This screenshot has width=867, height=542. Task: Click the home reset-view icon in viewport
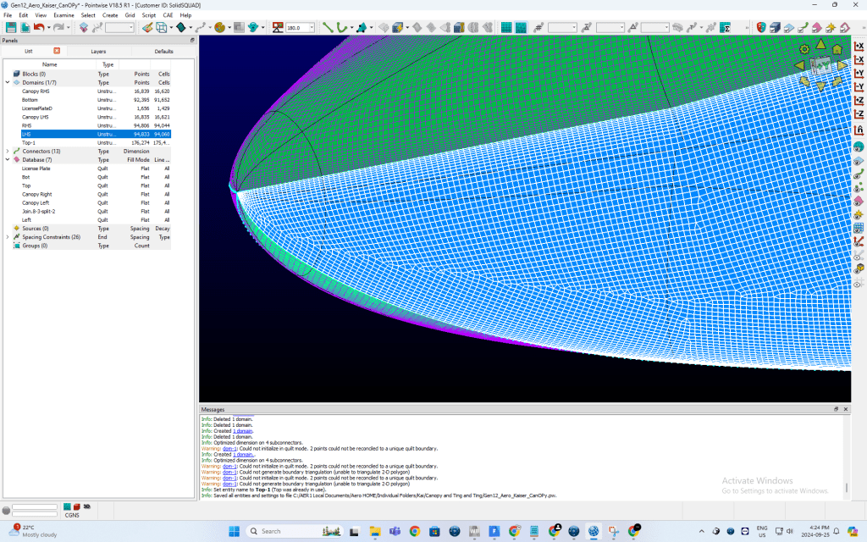[837, 48]
